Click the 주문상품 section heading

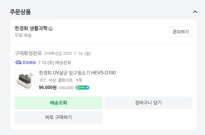point(20,12)
